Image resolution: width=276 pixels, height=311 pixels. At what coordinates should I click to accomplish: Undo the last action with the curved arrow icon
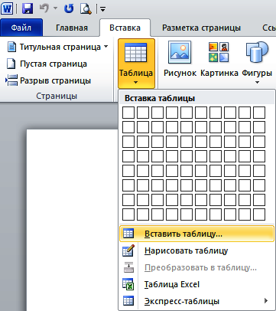tap(45, 8)
